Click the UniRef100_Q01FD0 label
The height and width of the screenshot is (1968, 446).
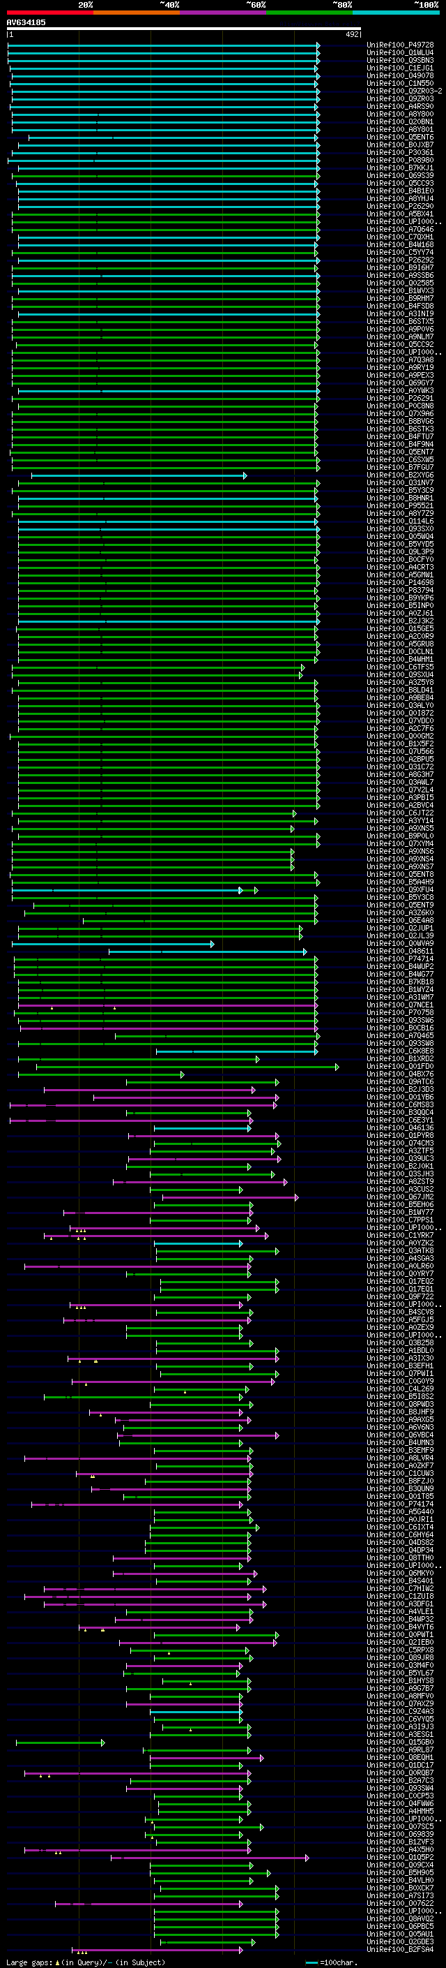[x=400, y=1067]
